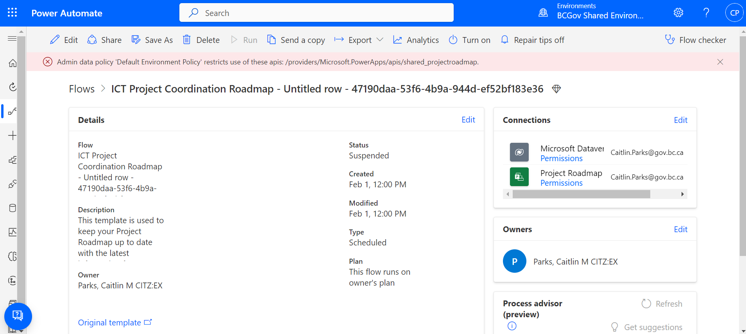Viewport: 746px width, 334px height.
Task: Click Share in the command bar
Action: coord(104,40)
